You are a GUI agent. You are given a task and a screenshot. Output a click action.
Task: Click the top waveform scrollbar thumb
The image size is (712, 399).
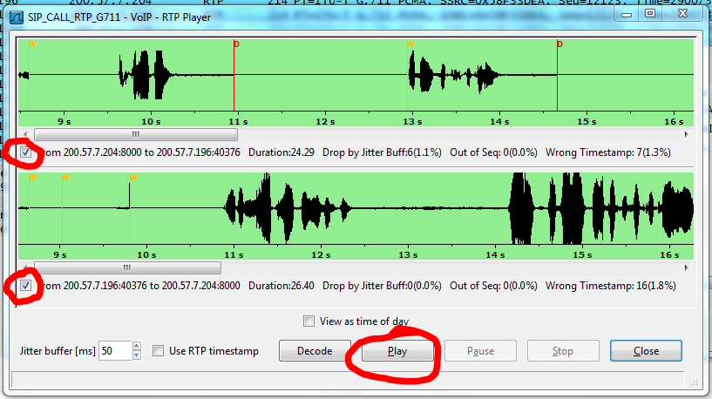pyautogui.click(x=135, y=135)
